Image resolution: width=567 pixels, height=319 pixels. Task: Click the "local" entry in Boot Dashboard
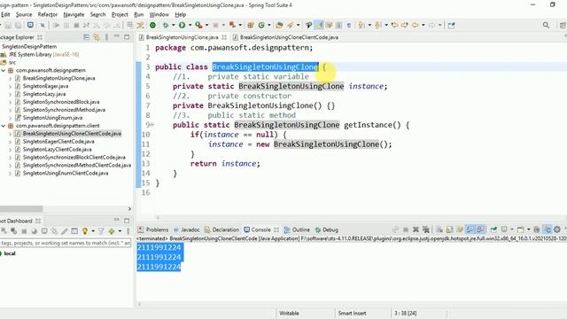pyautogui.click(x=10, y=253)
